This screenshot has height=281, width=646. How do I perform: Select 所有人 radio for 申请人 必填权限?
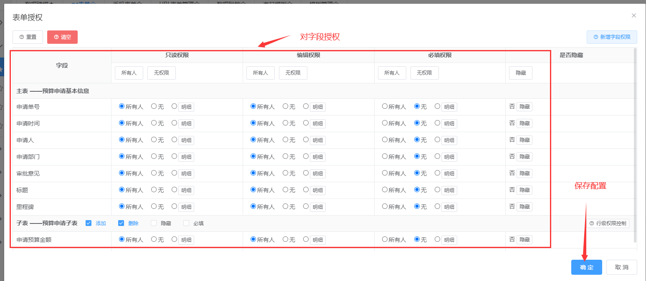(x=385, y=140)
